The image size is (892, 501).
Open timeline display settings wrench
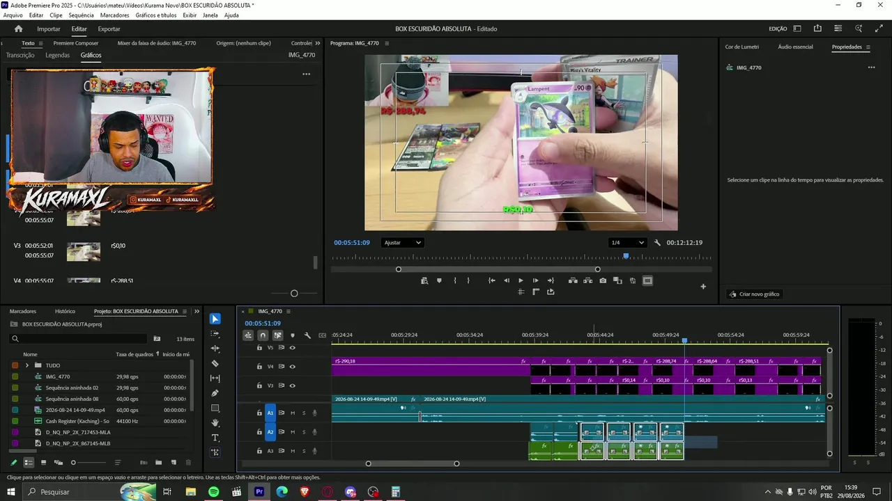click(307, 335)
